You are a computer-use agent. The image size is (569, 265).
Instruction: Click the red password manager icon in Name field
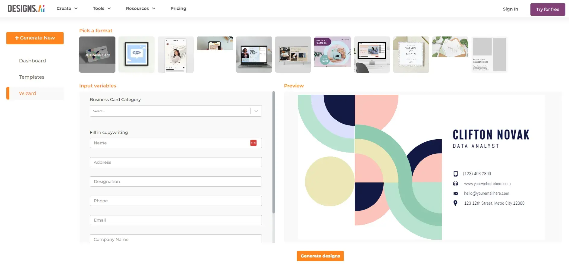253,143
